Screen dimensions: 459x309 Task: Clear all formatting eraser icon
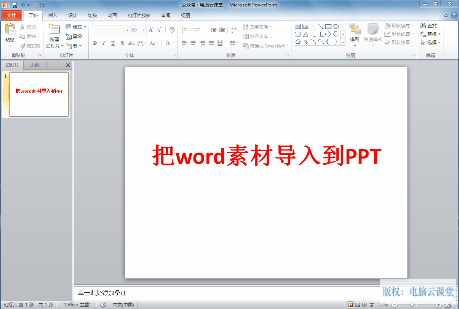(x=171, y=30)
